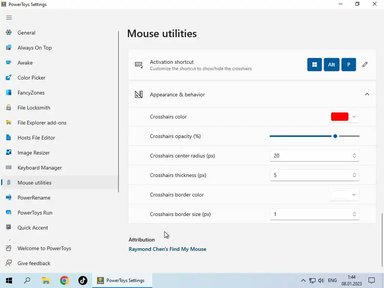Click the PowerRename icon

pos(9,197)
